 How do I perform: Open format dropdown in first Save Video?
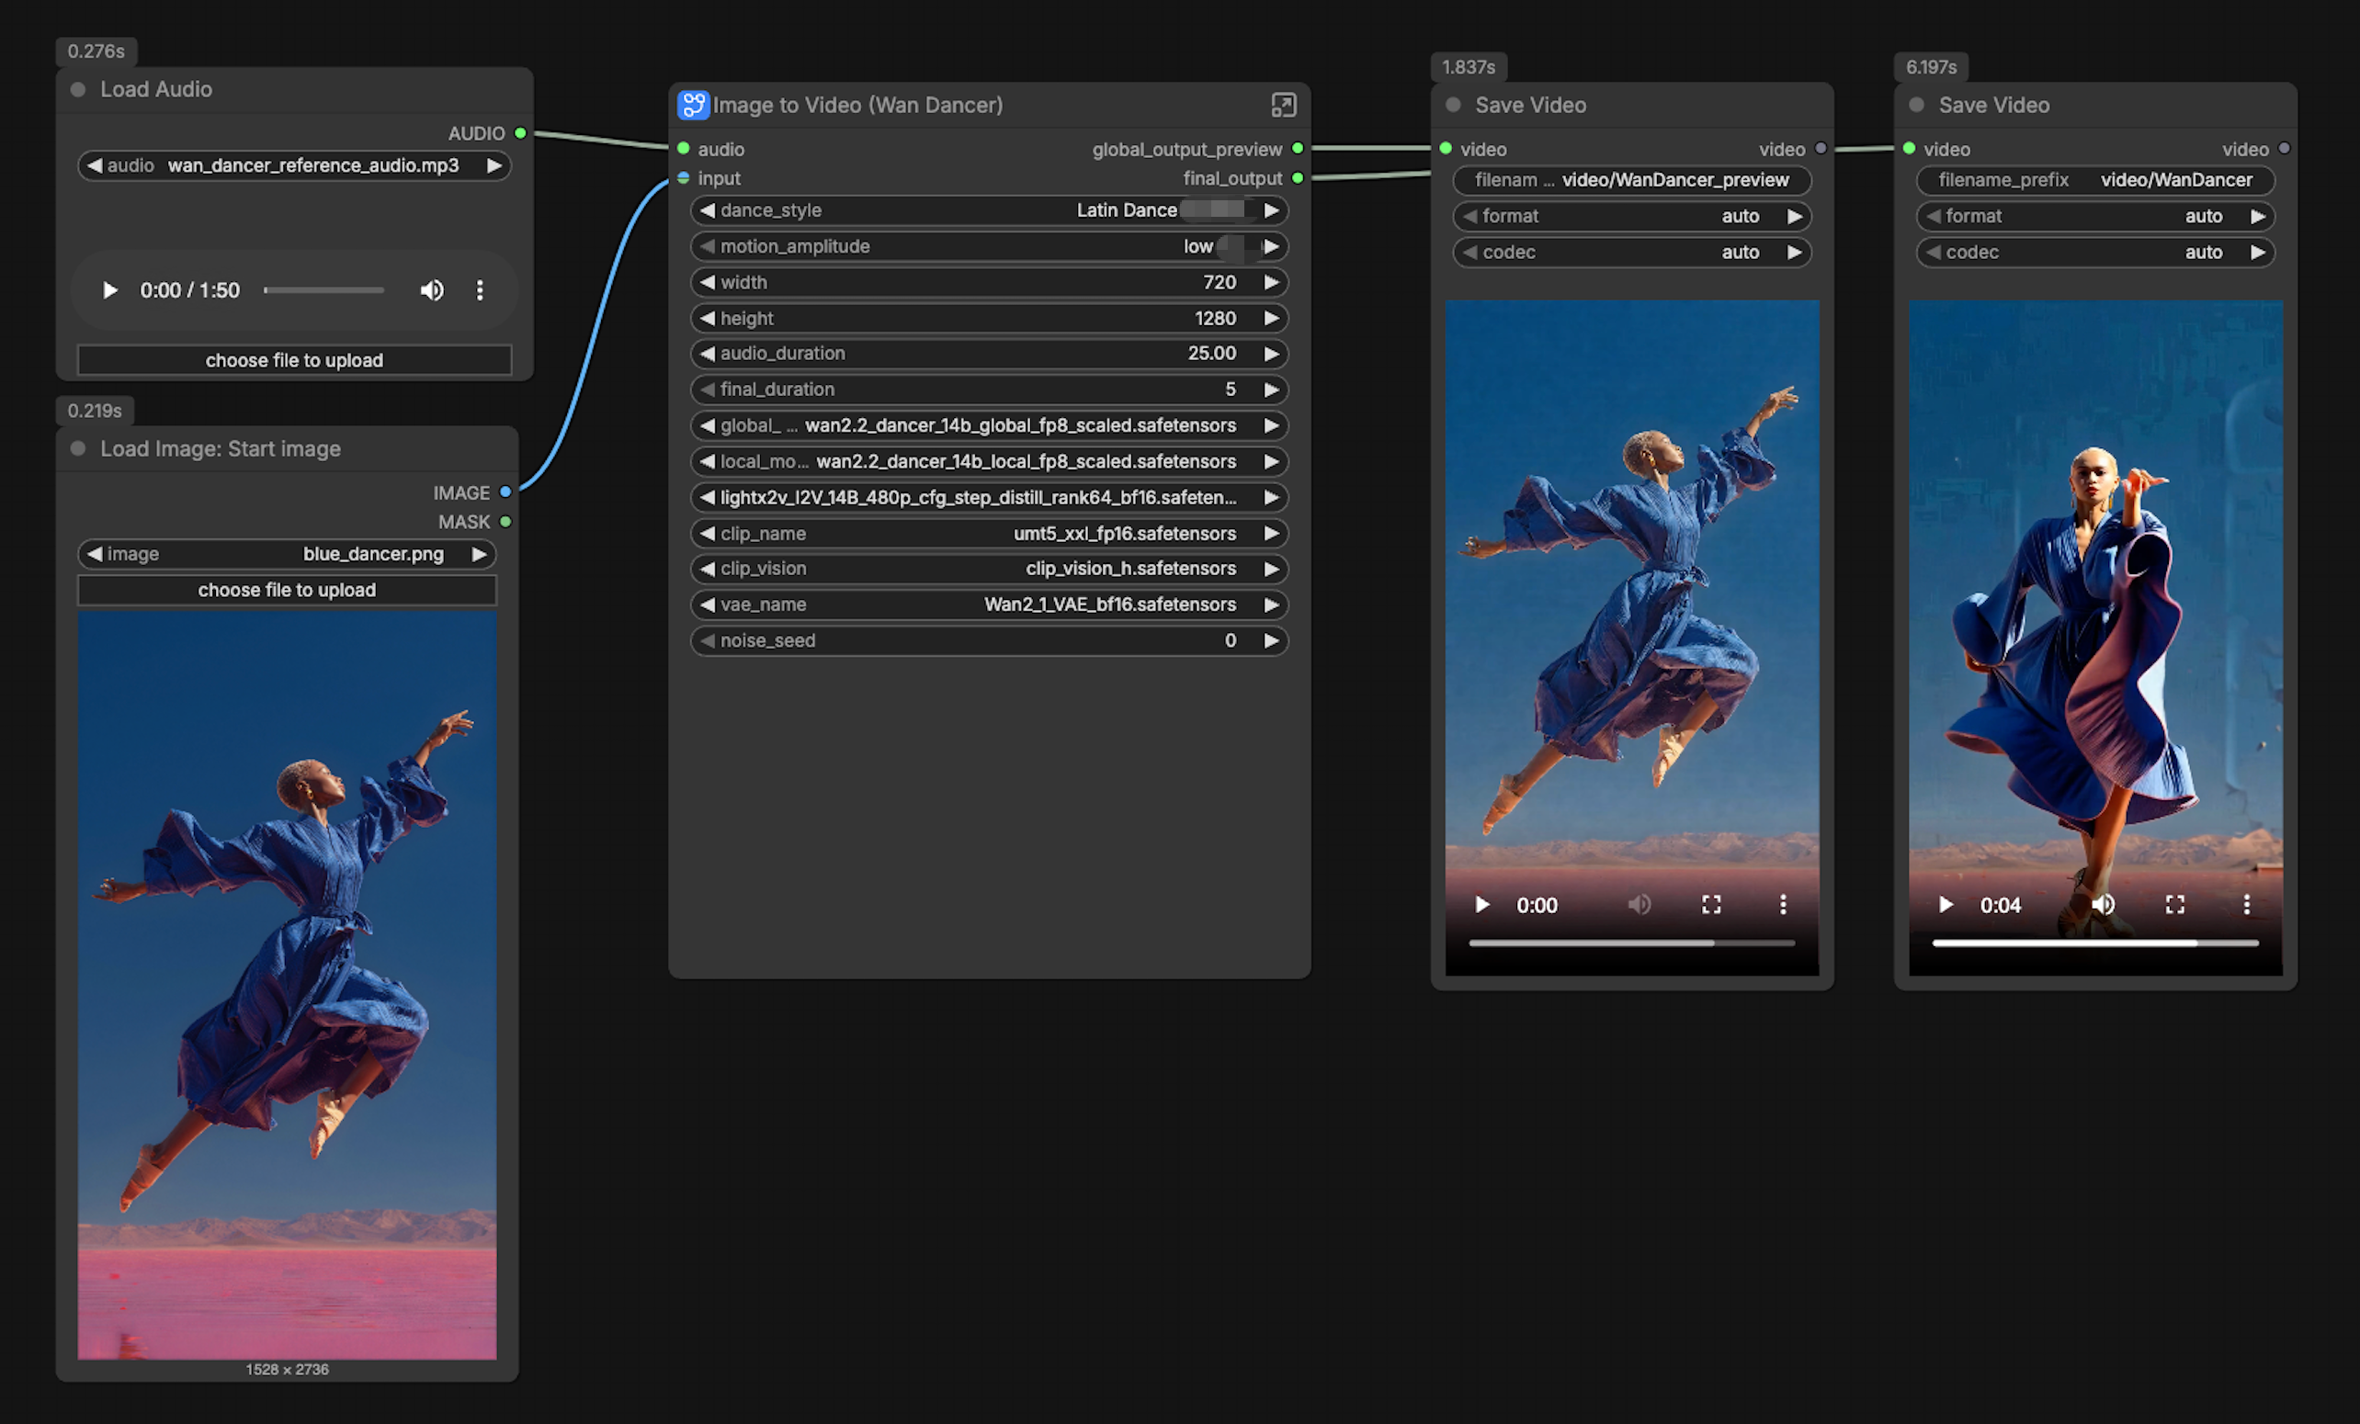tap(1632, 217)
